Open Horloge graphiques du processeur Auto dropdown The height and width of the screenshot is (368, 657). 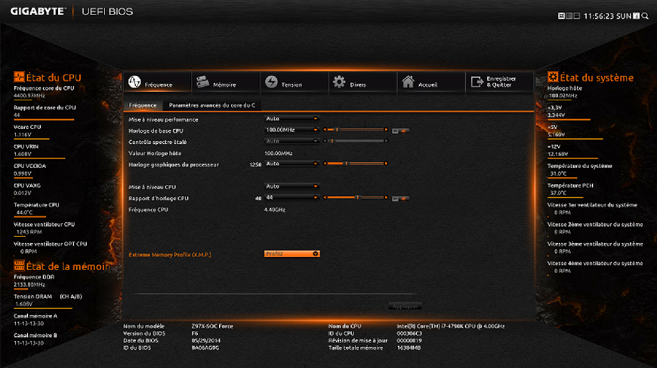pyautogui.click(x=291, y=164)
